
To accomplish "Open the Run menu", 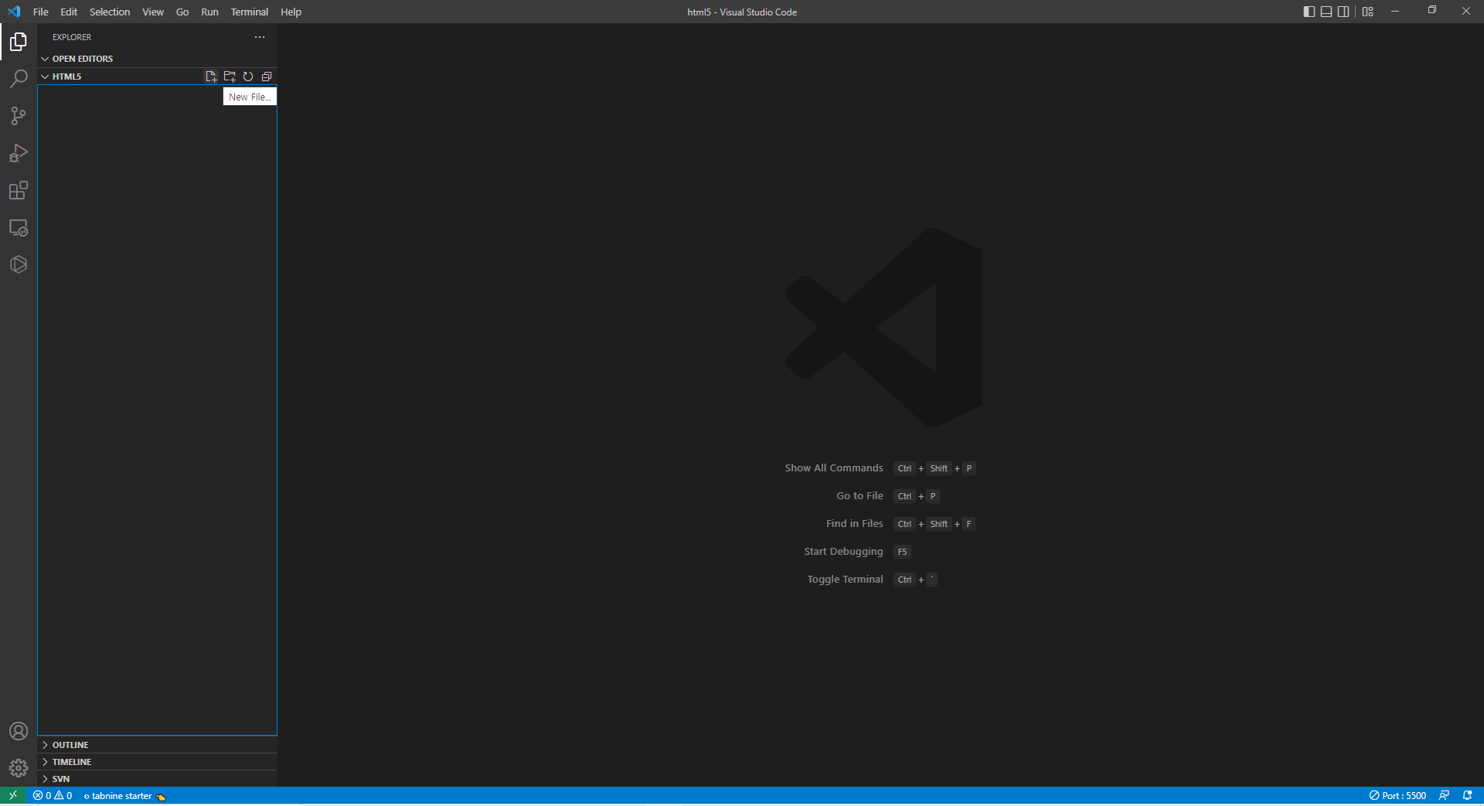I will 209,12.
